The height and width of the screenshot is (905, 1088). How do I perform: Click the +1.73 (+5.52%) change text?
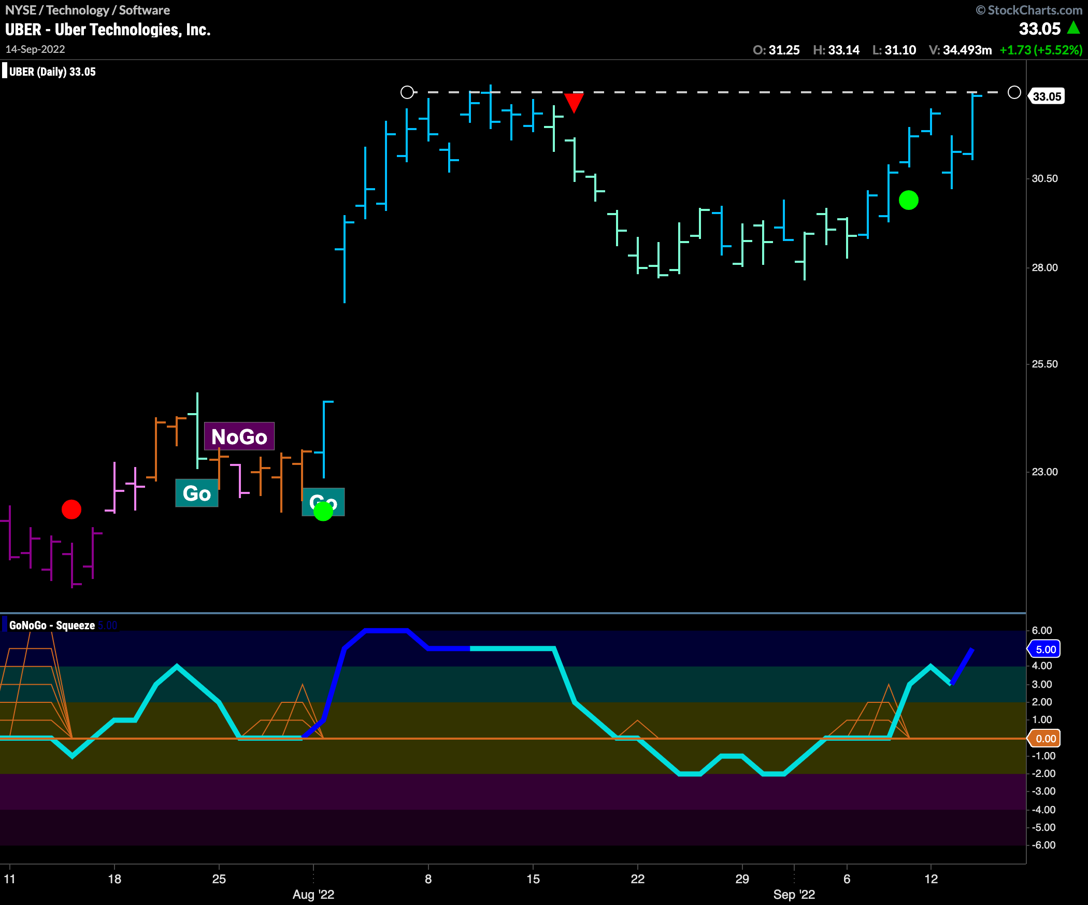[1041, 50]
